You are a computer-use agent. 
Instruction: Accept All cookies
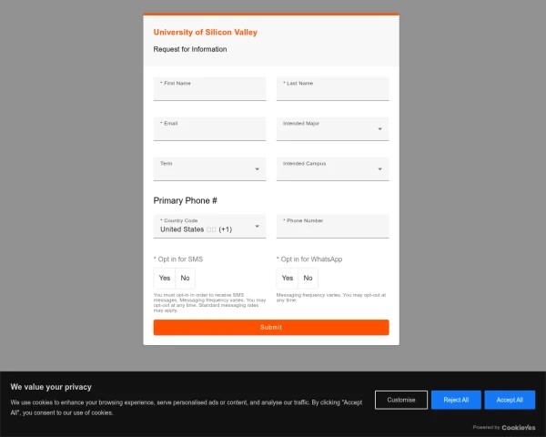click(x=510, y=400)
